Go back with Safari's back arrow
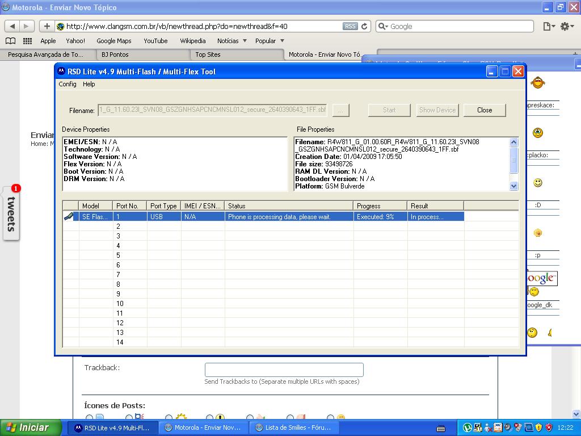The width and height of the screenshot is (581, 436). pyautogui.click(x=12, y=26)
